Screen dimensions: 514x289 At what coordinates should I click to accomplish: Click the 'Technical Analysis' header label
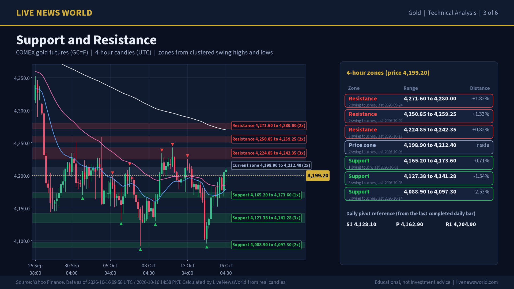(x=452, y=13)
